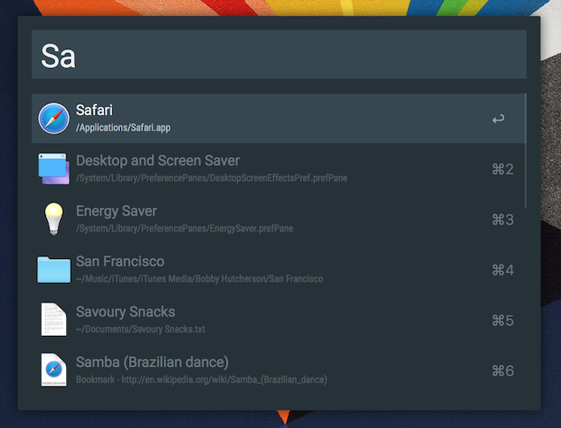The height and width of the screenshot is (428, 561).
Task: Click the Desktop and Screen Saver icon
Action: 53,169
